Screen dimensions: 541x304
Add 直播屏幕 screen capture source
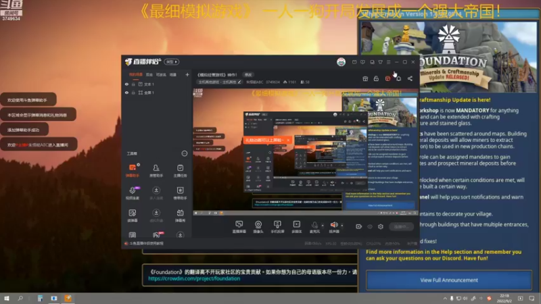tap(239, 227)
